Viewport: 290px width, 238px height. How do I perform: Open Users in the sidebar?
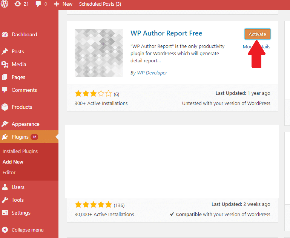pos(18,187)
